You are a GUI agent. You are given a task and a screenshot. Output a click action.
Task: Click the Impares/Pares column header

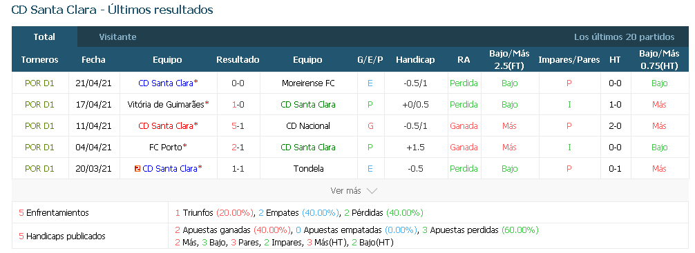[569, 60]
